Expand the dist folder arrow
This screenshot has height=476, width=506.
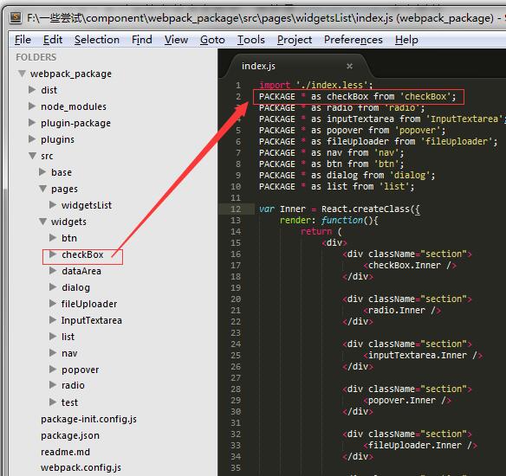[32, 90]
